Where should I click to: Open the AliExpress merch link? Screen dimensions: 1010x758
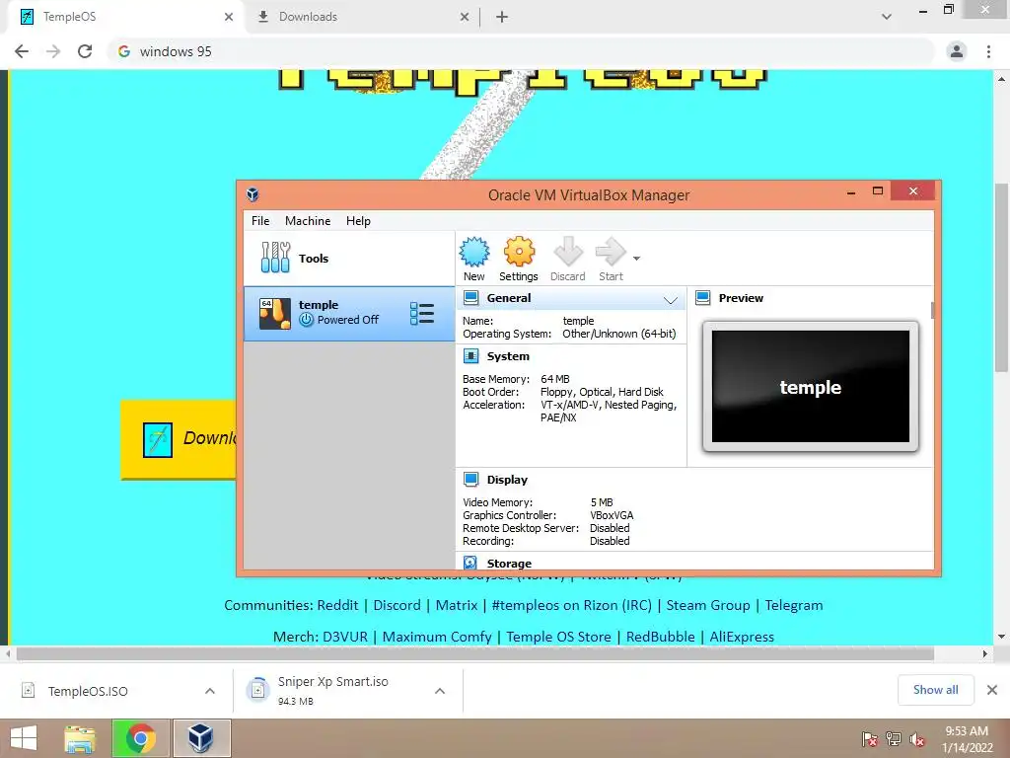pyautogui.click(x=742, y=637)
